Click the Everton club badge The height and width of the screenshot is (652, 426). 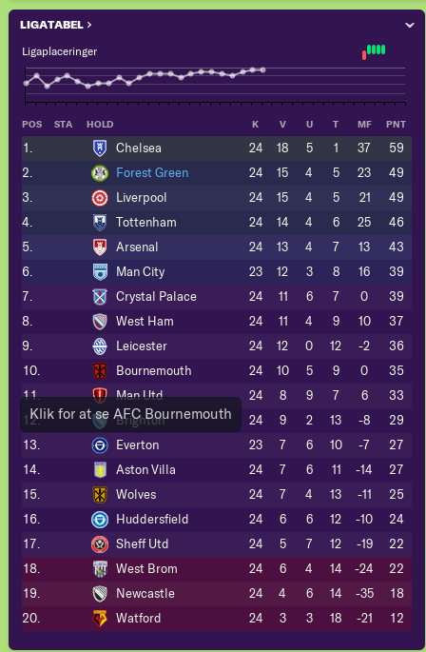click(100, 445)
